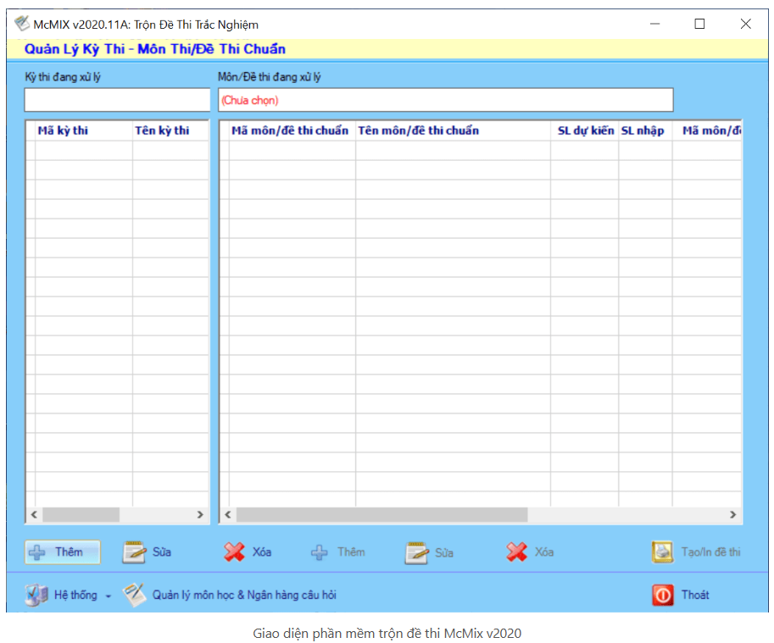Click the blue plus icon for adding exam
The height and width of the screenshot is (643, 774).
point(38,552)
